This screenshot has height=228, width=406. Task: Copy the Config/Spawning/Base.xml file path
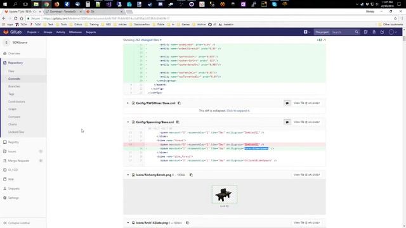pos(178,122)
